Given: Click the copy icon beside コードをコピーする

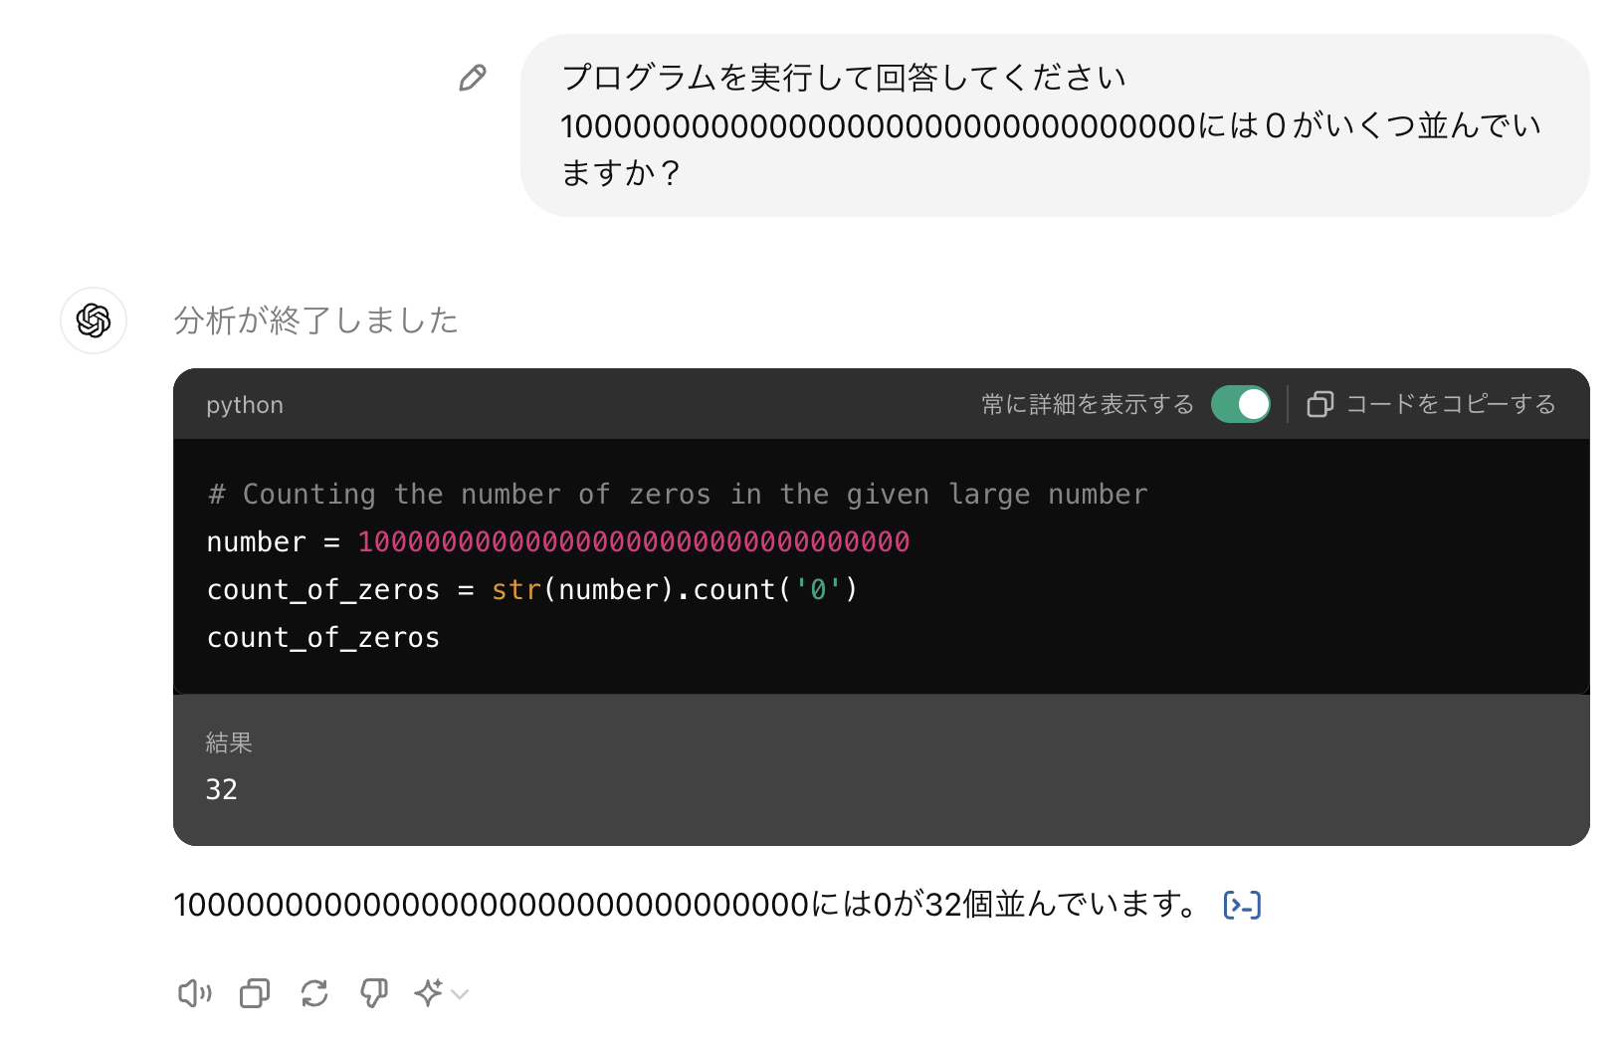Looking at the screenshot, I should tap(1319, 404).
